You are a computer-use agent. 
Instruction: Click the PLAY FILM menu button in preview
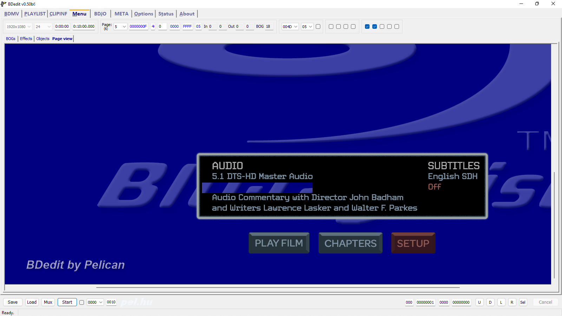[x=279, y=243]
